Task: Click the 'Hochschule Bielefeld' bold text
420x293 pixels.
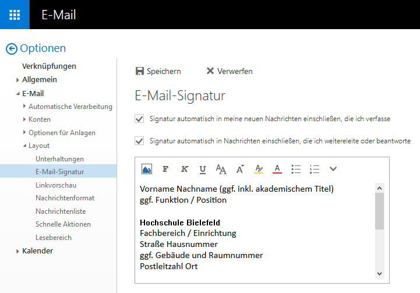Action: [180, 223]
